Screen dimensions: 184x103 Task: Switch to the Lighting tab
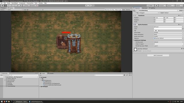click(x=152, y=8)
